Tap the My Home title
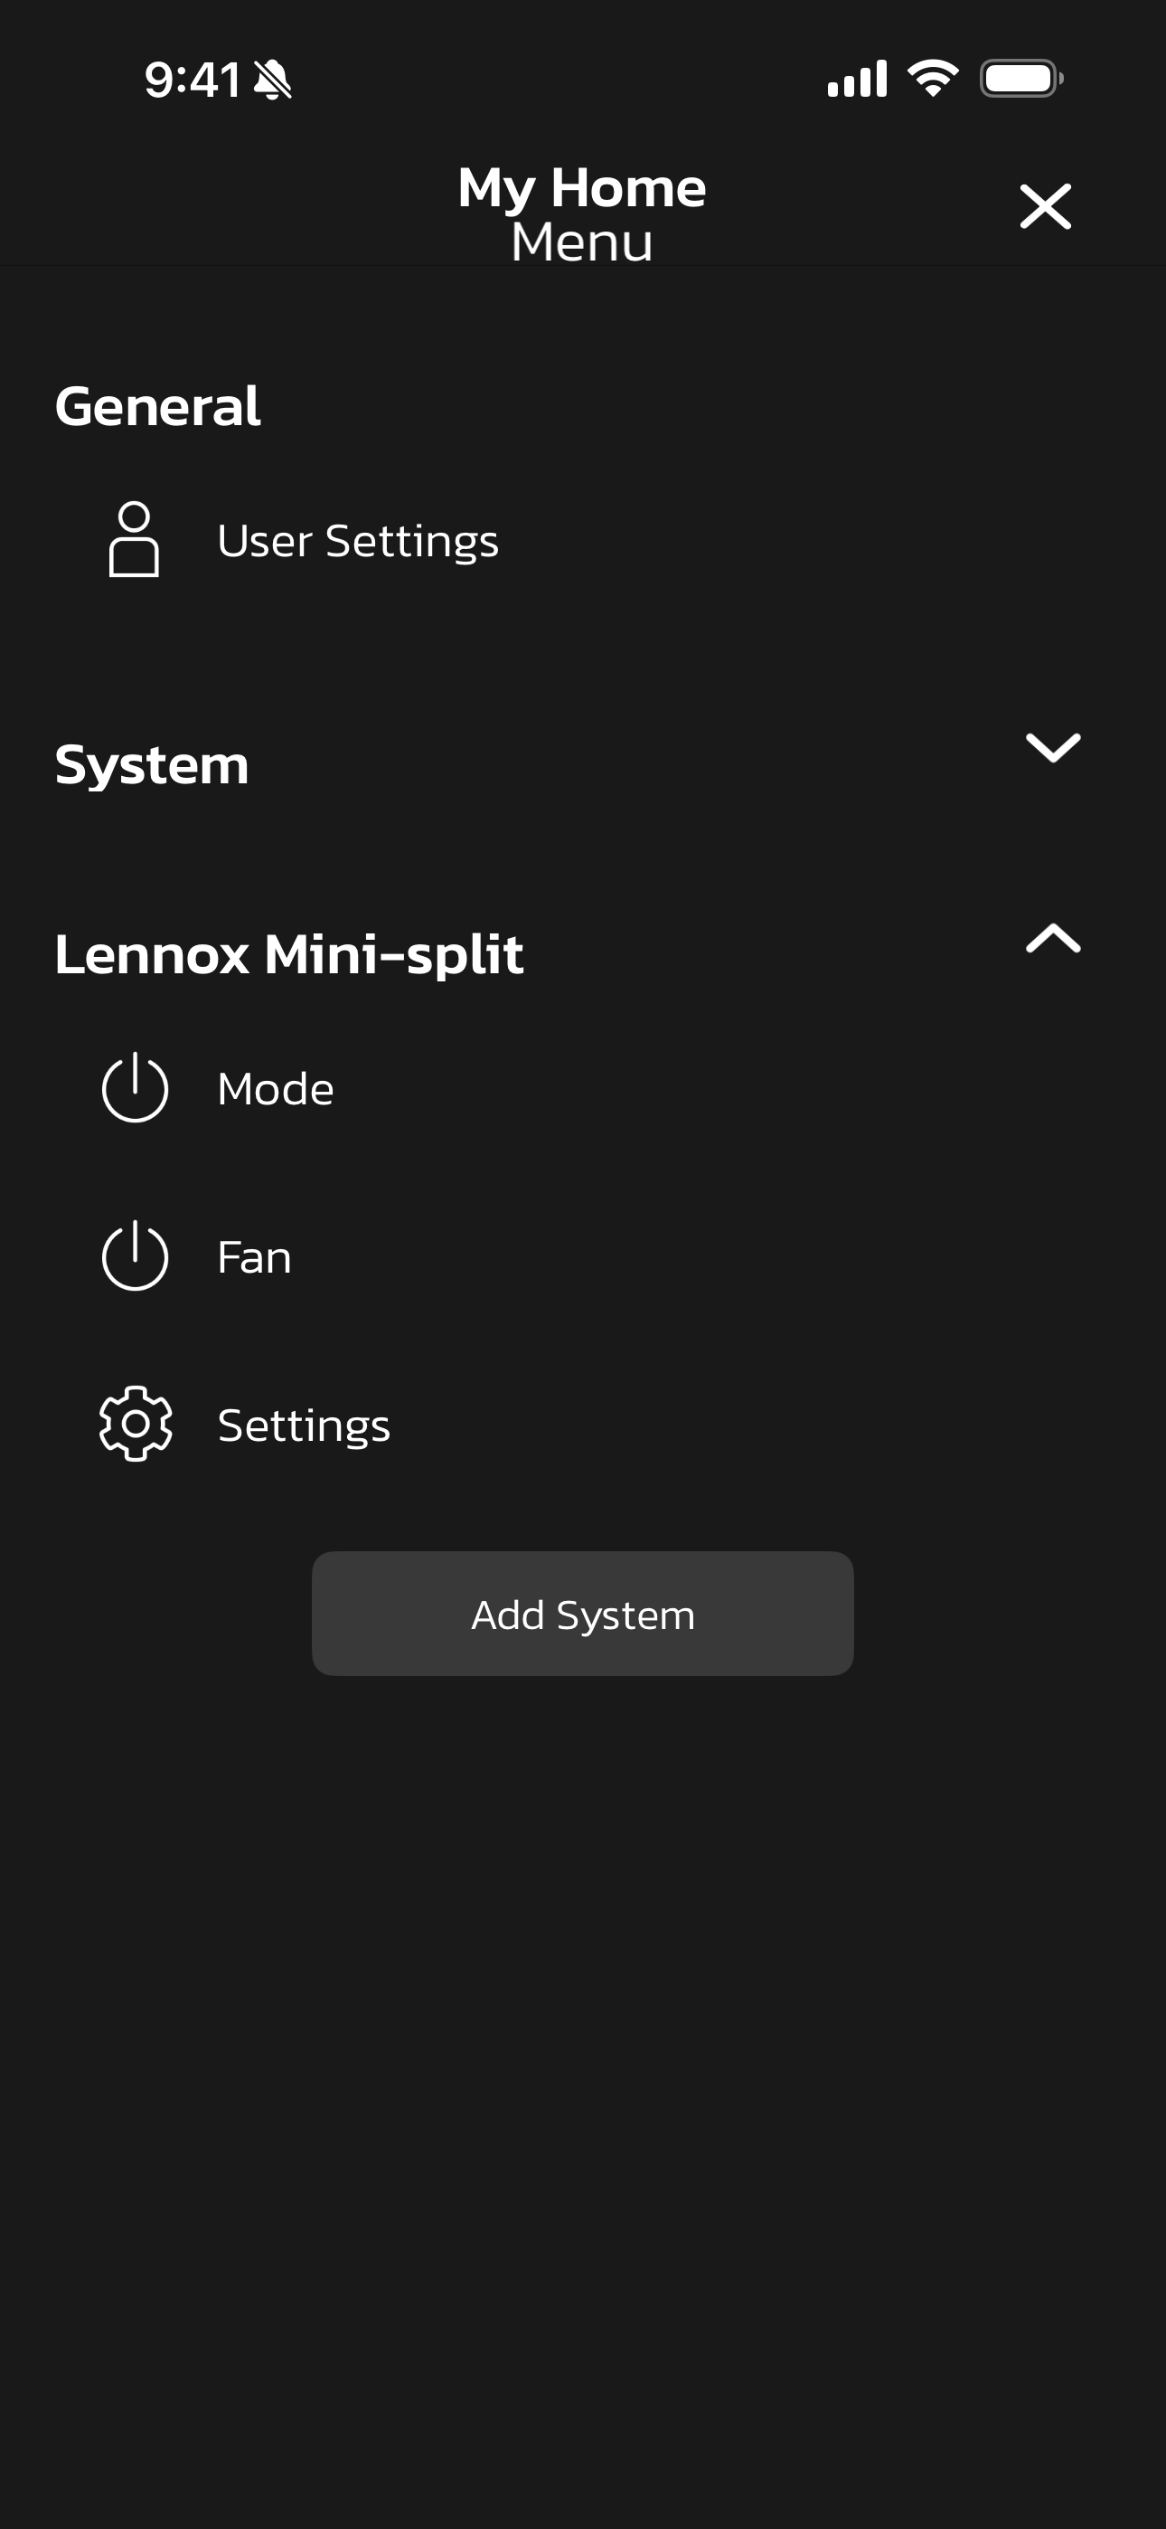The height and width of the screenshot is (2529, 1166). 582,187
